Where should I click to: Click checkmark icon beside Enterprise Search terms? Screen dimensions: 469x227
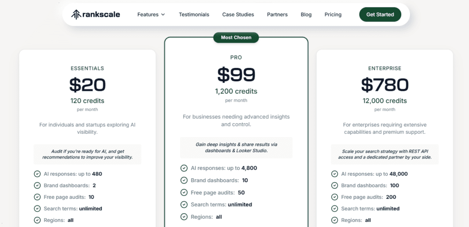334,208
